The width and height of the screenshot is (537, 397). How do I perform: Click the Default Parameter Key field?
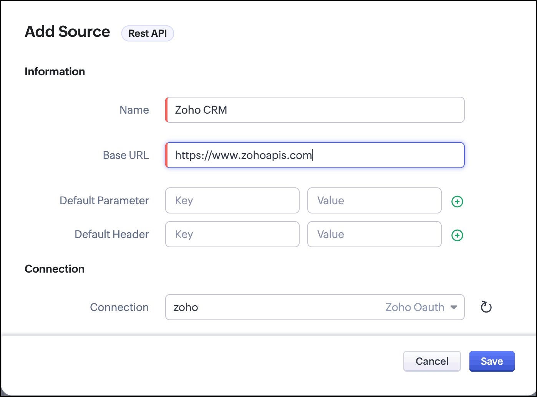pyautogui.click(x=232, y=200)
